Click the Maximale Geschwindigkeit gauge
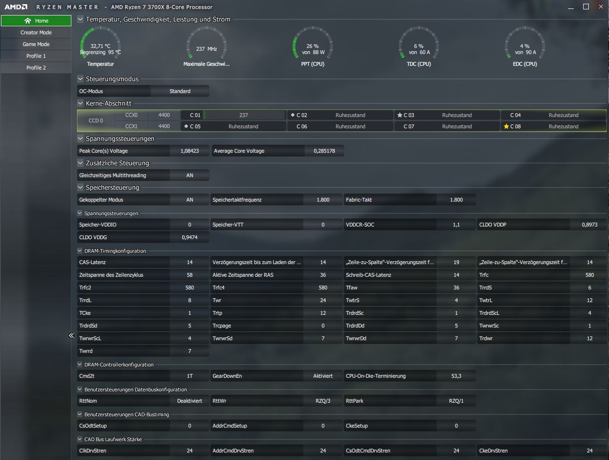This screenshot has width=609, height=460. (207, 47)
